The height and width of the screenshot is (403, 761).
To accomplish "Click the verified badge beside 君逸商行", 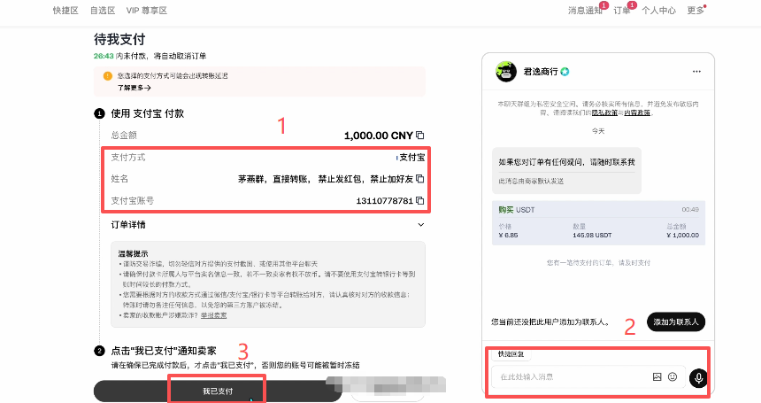I will pos(565,72).
